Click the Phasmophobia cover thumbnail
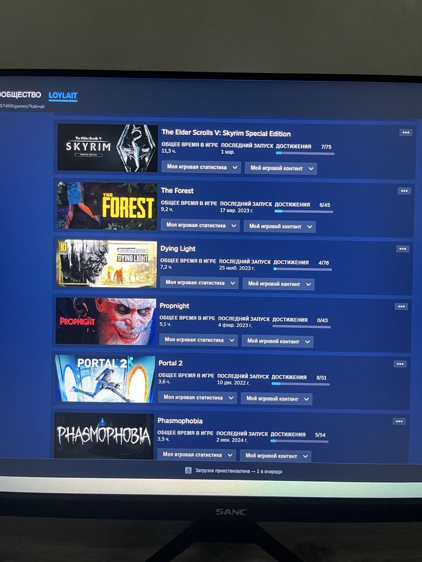Viewport: 422px width, 562px height. (x=104, y=436)
